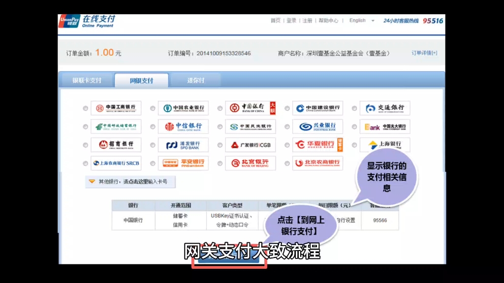504x283 pixels.
Task: Select the 上海农商银行 SRCB logo
Action: tap(116, 163)
